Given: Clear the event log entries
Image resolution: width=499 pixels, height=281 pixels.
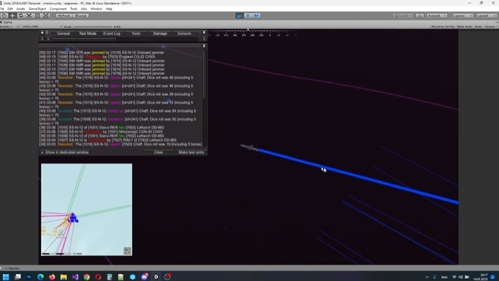Looking at the screenshot, I should [x=159, y=153].
